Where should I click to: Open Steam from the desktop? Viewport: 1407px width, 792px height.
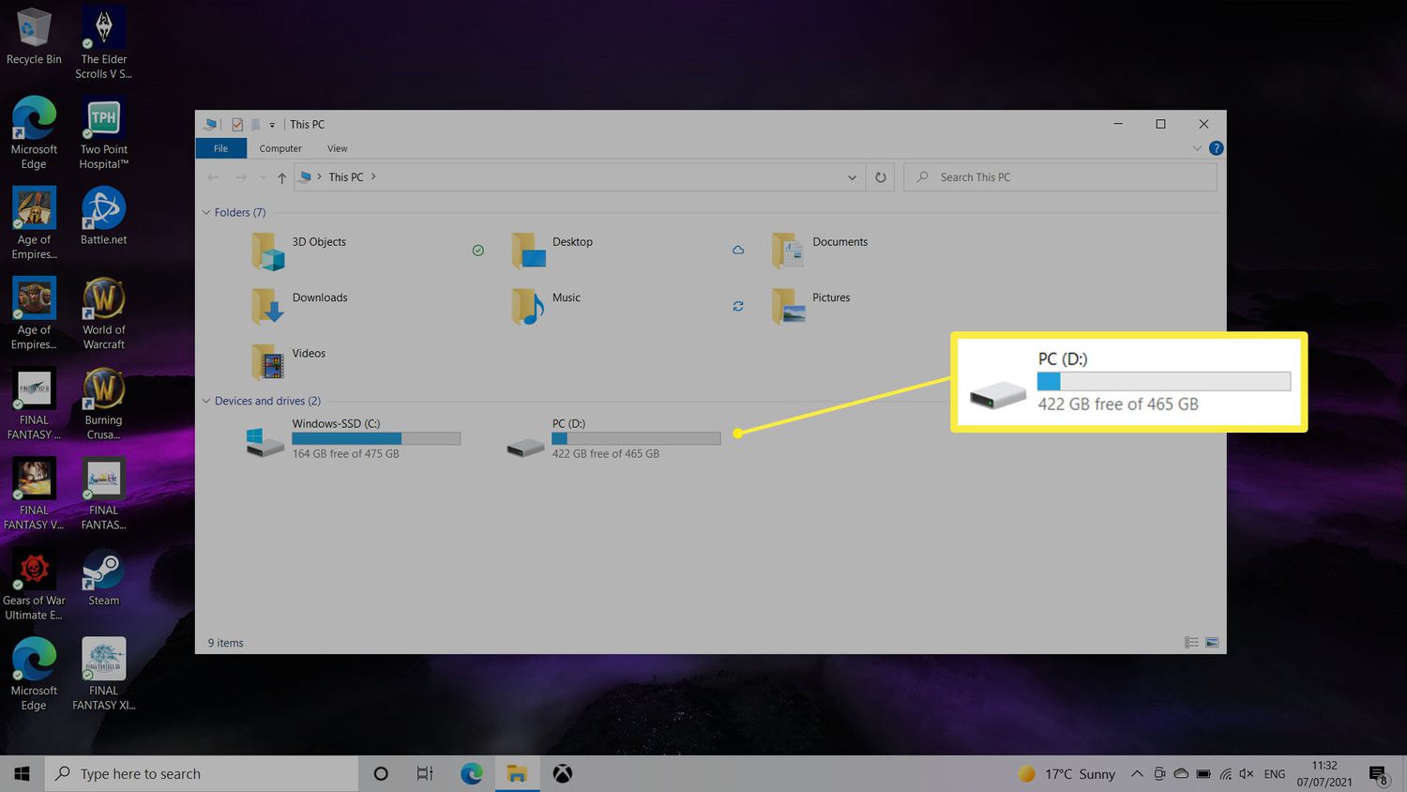[102, 571]
